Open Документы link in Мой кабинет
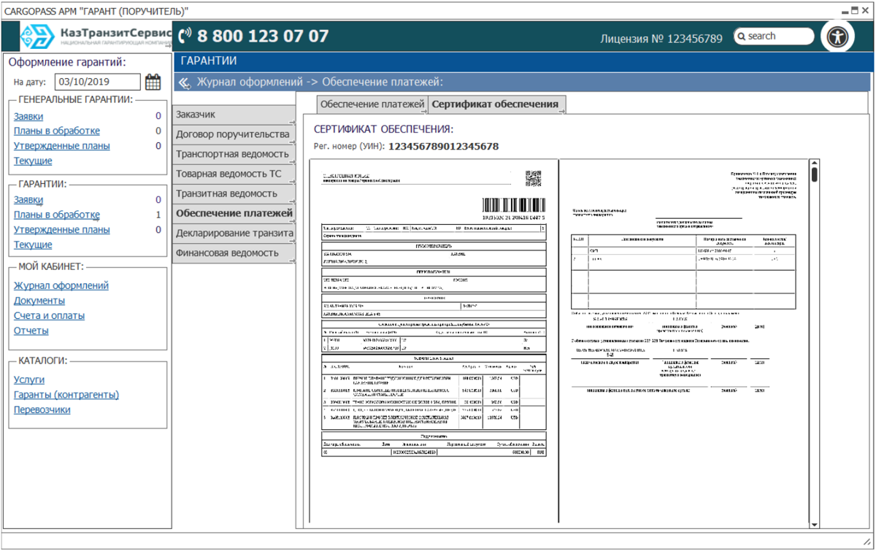This screenshot has height=551, width=876. [x=39, y=301]
